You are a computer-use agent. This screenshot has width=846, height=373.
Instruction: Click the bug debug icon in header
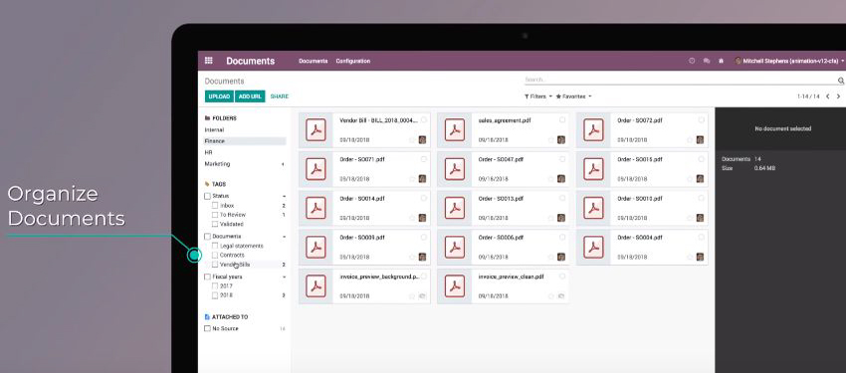pos(721,61)
